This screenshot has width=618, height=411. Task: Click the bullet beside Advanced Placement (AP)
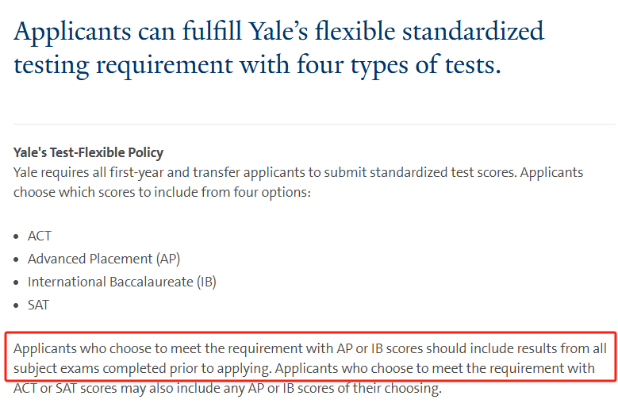17,259
